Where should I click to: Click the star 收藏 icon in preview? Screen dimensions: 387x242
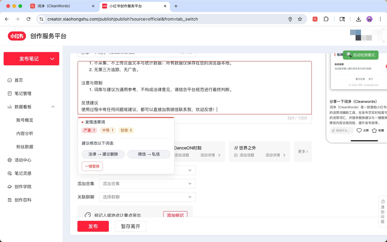point(374,130)
